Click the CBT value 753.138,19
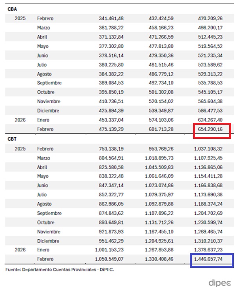This screenshot has height=287, width=235. point(101,149)
